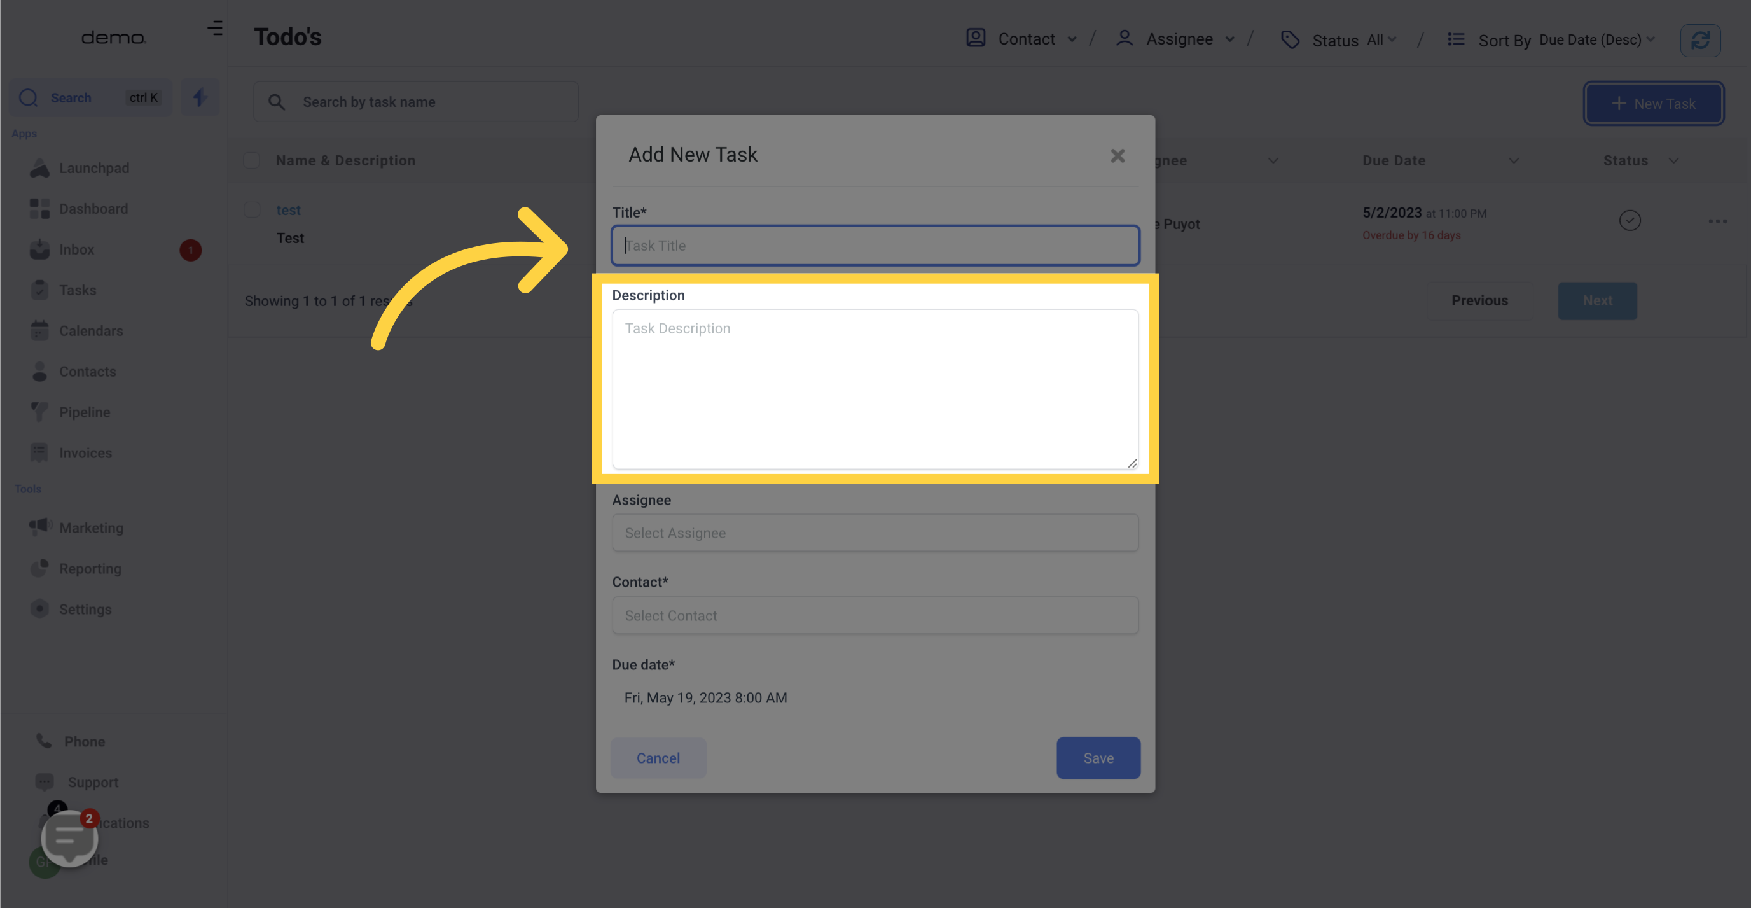Click the Contacts person icon
1751x908 pixels.
click(x=39, y=372)
